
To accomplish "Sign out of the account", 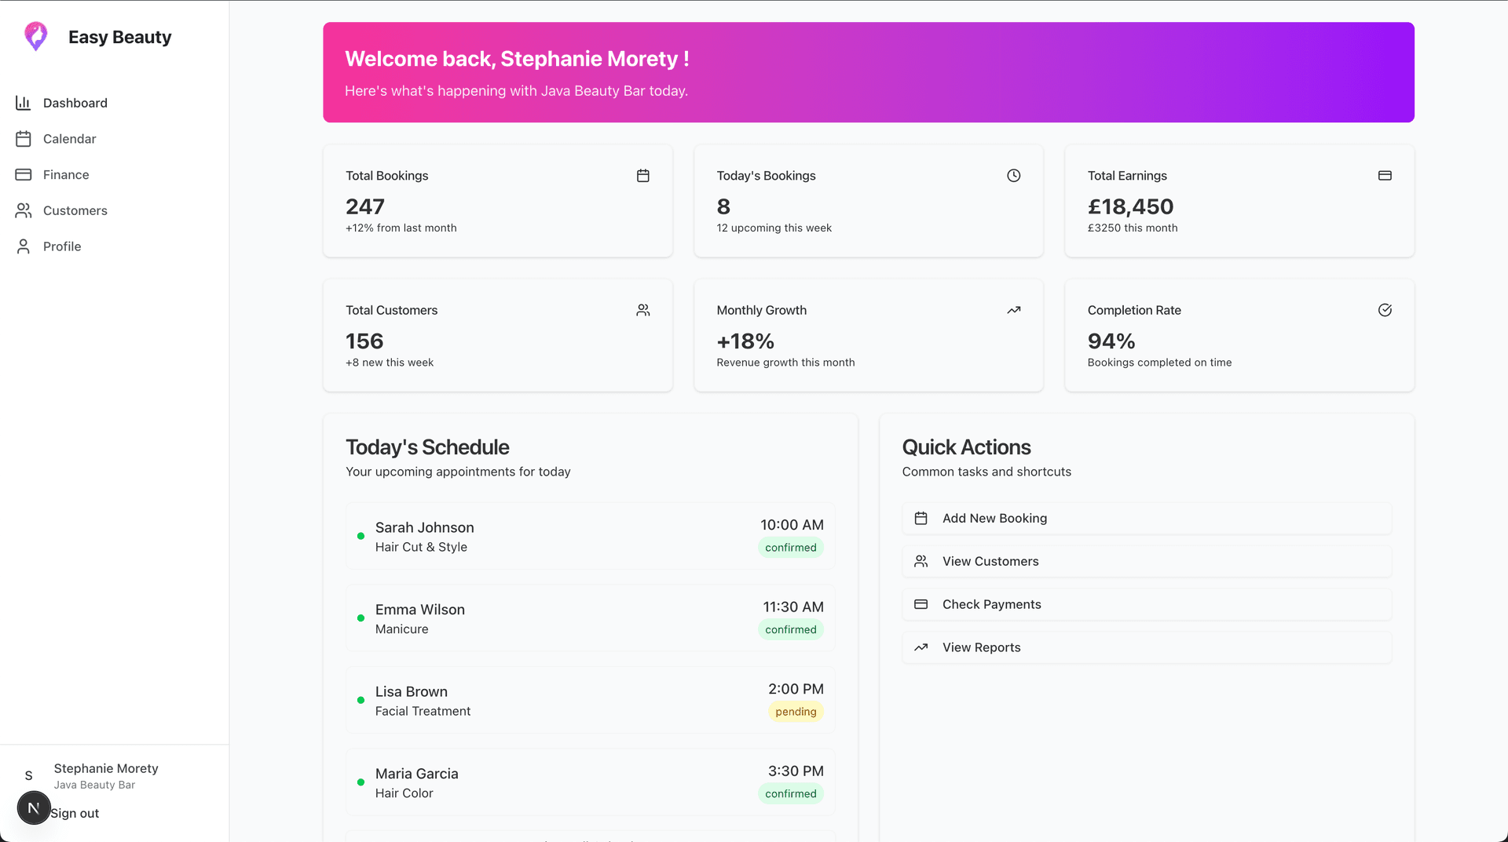I will pos(75,813).
